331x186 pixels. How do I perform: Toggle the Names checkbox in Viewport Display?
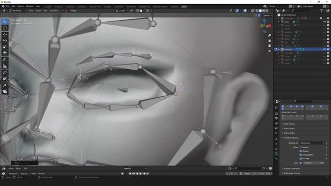(x=300, y=147)
